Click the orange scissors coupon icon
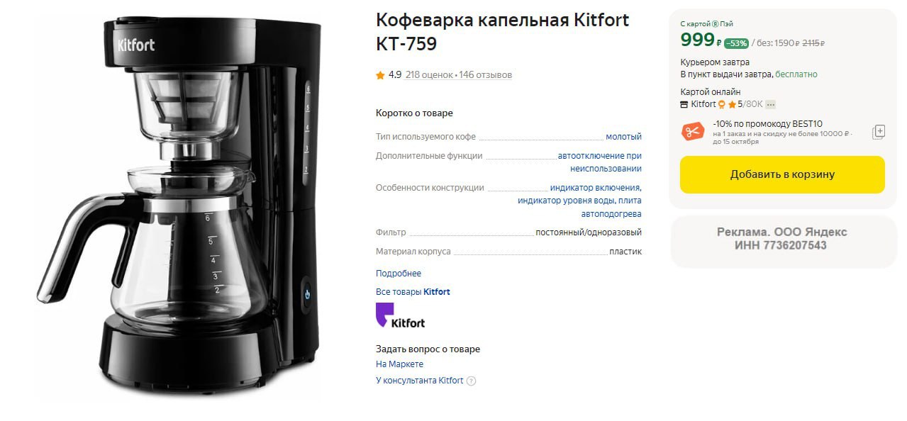 692,131
